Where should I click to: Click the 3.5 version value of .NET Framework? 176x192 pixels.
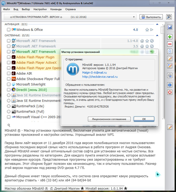click(x=136, y=46)
